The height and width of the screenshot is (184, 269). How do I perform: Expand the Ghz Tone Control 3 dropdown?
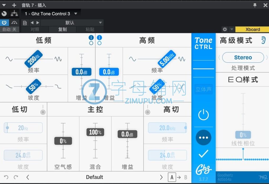76,14
